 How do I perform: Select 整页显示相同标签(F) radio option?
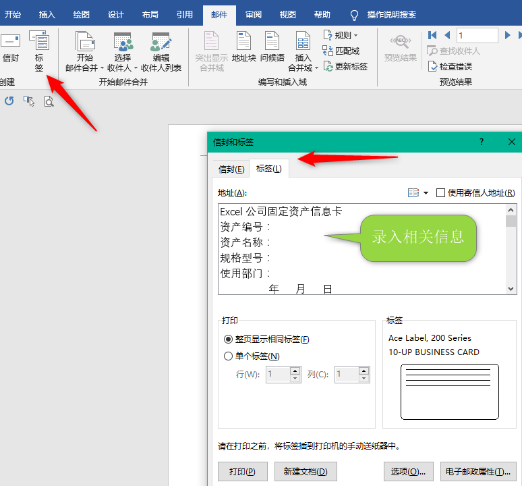(x=228, y=339)
